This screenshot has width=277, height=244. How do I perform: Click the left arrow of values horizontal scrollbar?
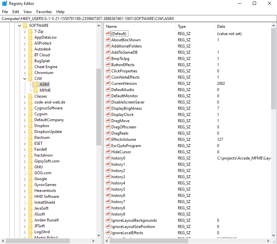click(107, 241)
